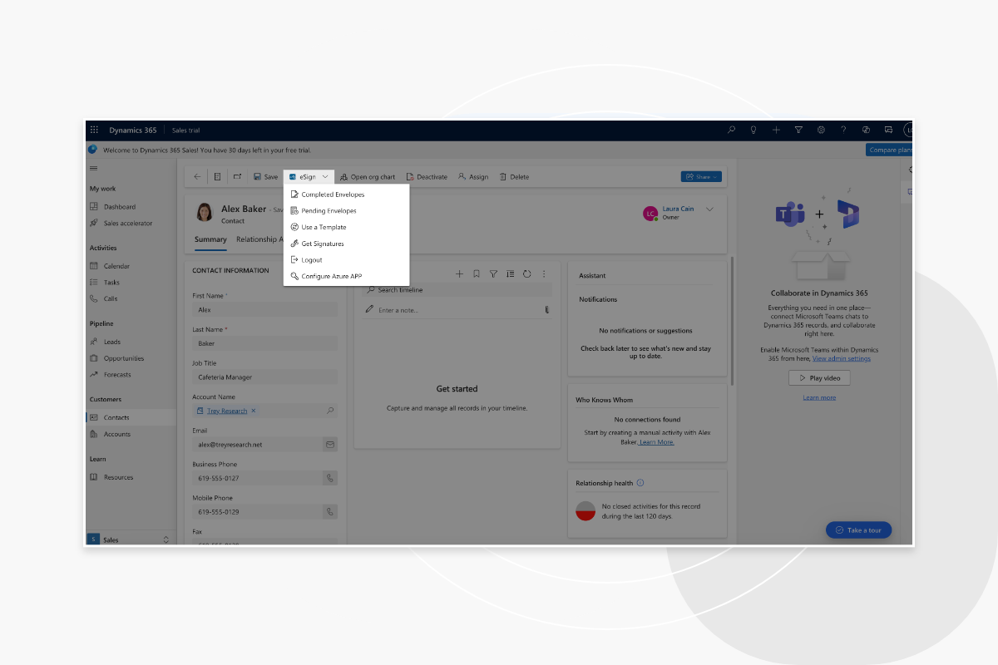The height and width of the screenshot is (665, 998).
Task: Open the Share dropdown button
Action: coord(701,176)
